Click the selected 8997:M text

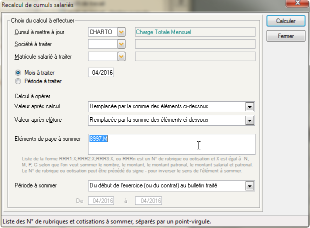pos(98,139)
